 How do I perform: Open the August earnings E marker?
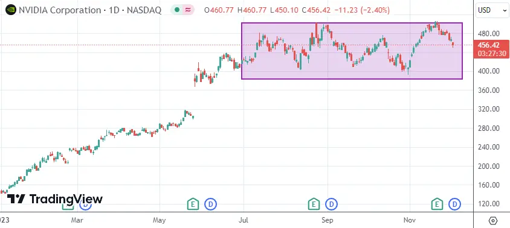[314, 204]
